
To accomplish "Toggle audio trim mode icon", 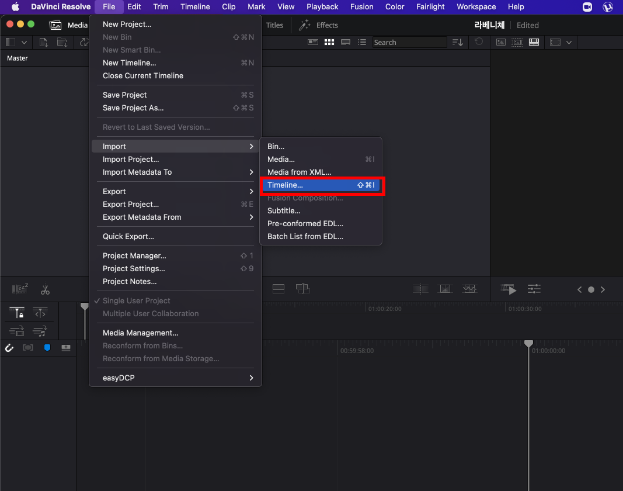I will 40,331.
